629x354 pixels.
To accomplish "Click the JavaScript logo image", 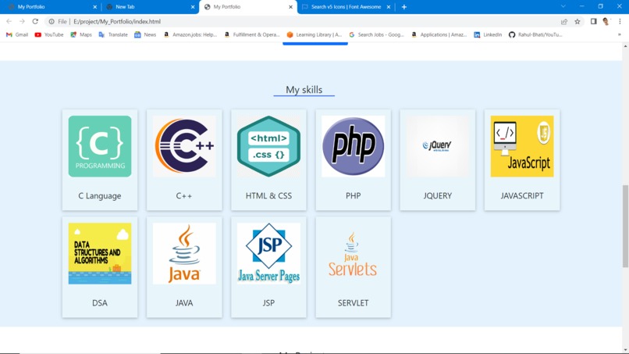I will click(522, 146).
